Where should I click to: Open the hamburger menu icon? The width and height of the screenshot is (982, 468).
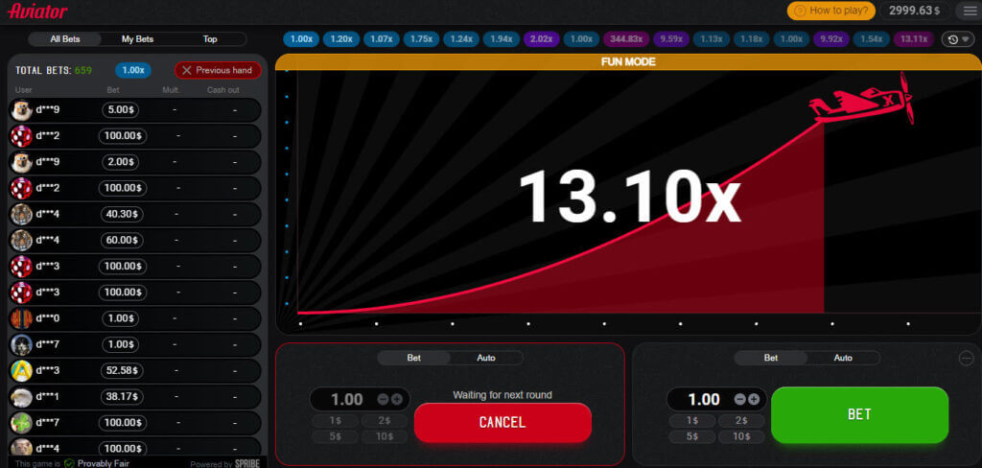coord(970,11)
